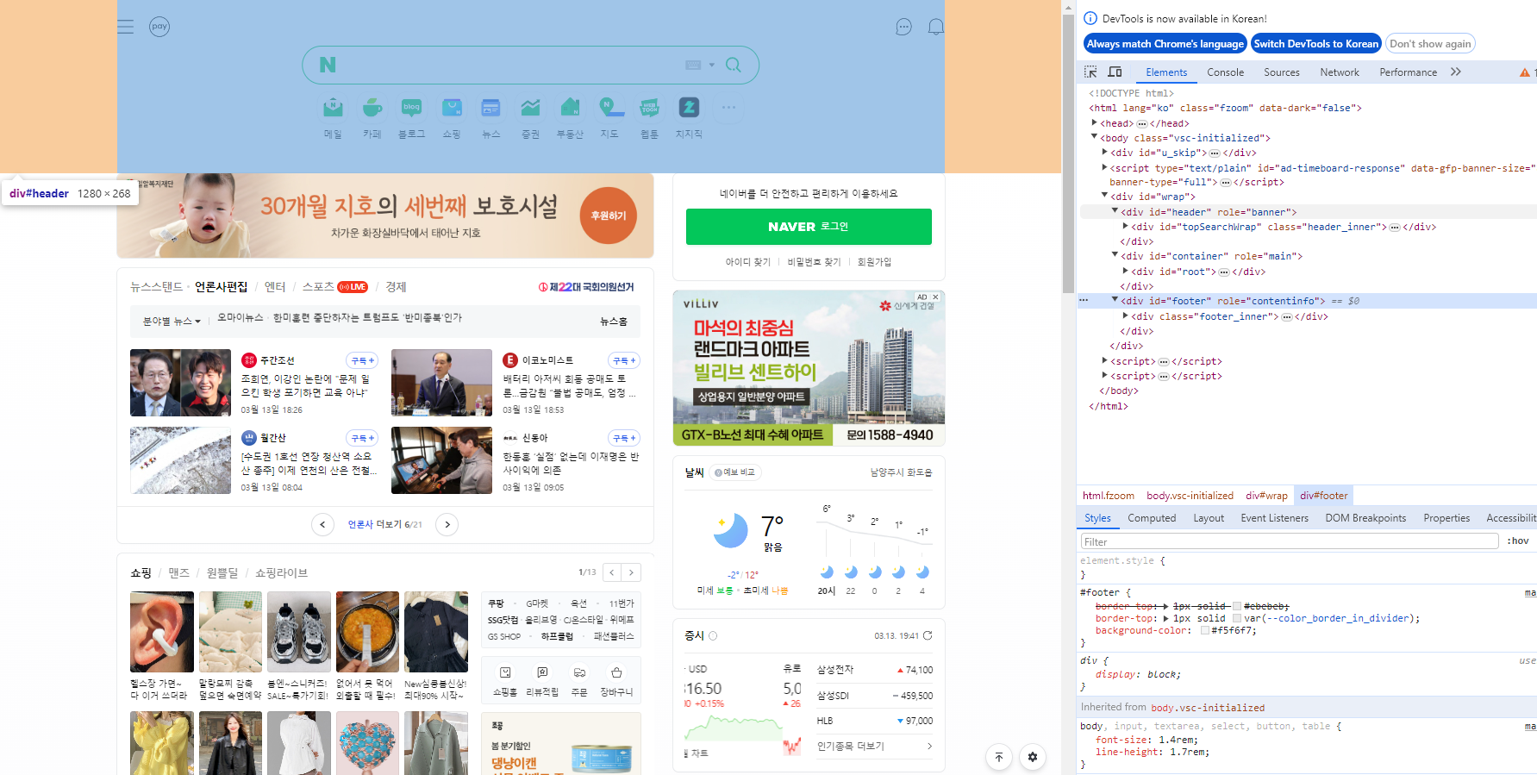Switch to the Console tab
The image size is (1537, 775).
pyautogui.click(x=1225, y=72)
